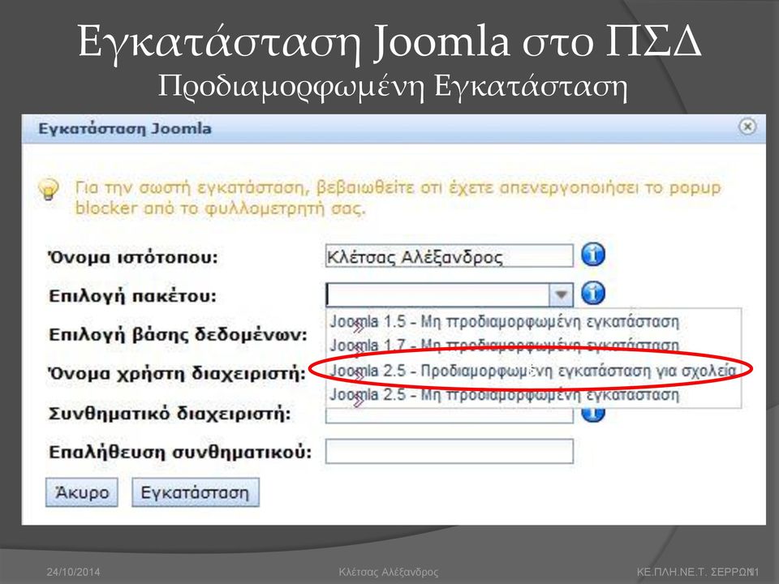Click the Άκυρο button
This screenshot has height=584, width=779.
click(81, 492)
